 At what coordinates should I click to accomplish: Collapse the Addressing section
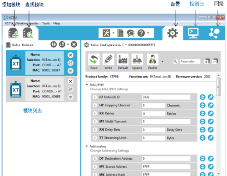pos(87,146)
